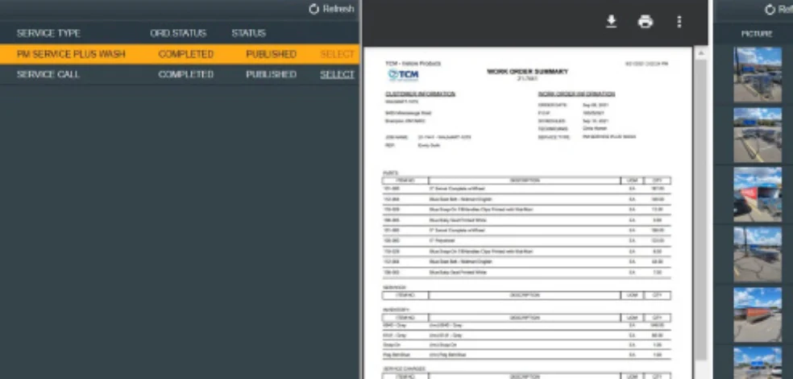Viewport: 793px width, 379px height.
Task: Click SELECT on the PM SERVICE PLUS WASH row
Action: point(337,54)
